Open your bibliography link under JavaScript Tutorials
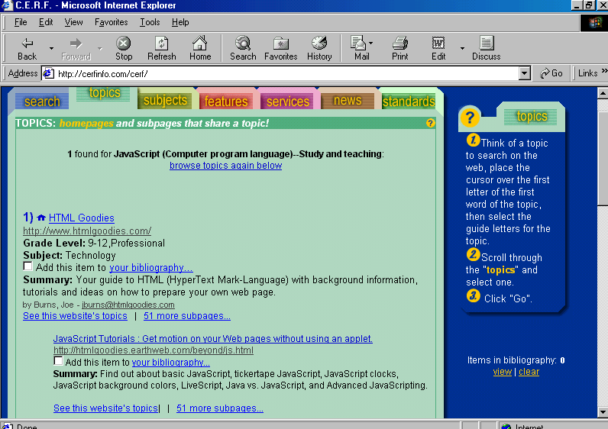Viewport: 608px width, 429px height. pyautogui.click(x=170, y=363)
